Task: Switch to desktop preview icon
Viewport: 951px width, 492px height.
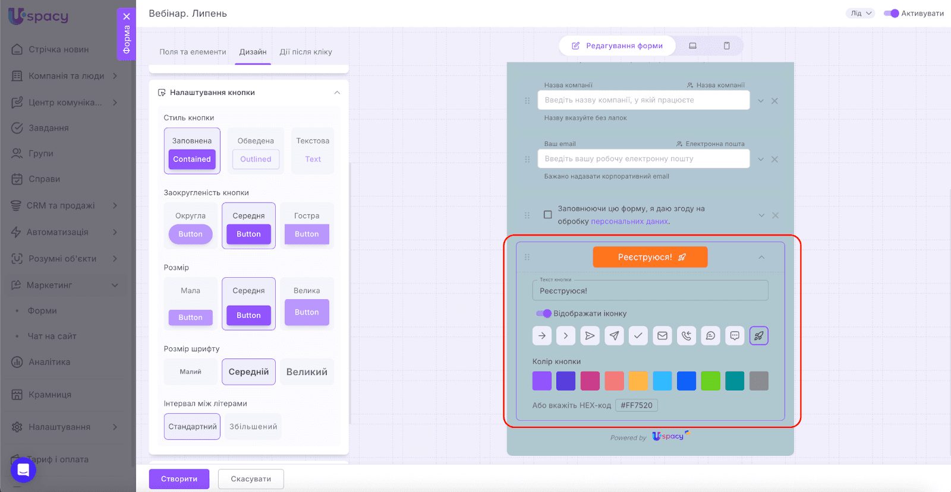Action: (x=692, y=46)
